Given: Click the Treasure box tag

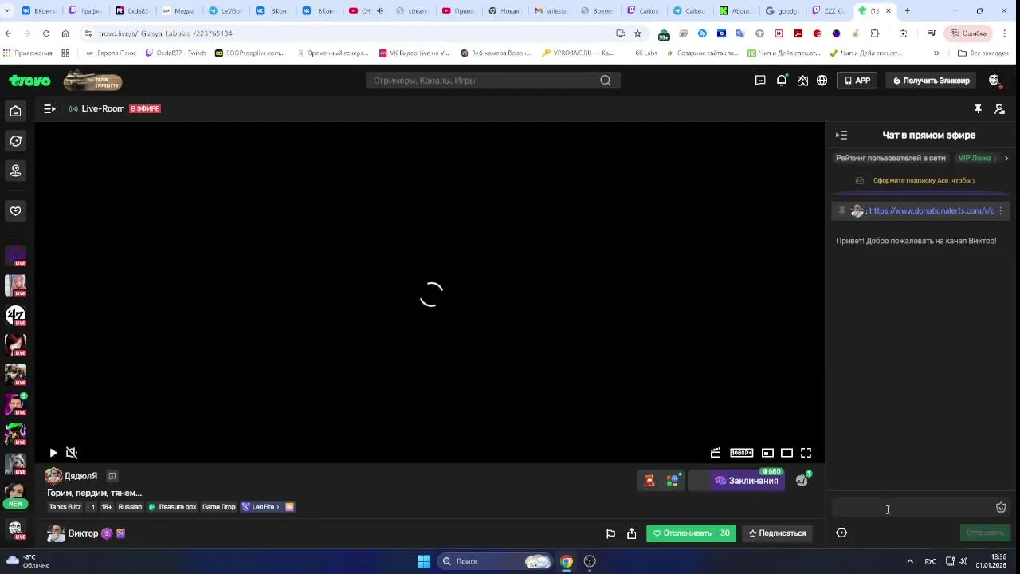Looking at the screenshot, I should click(172, 507).
